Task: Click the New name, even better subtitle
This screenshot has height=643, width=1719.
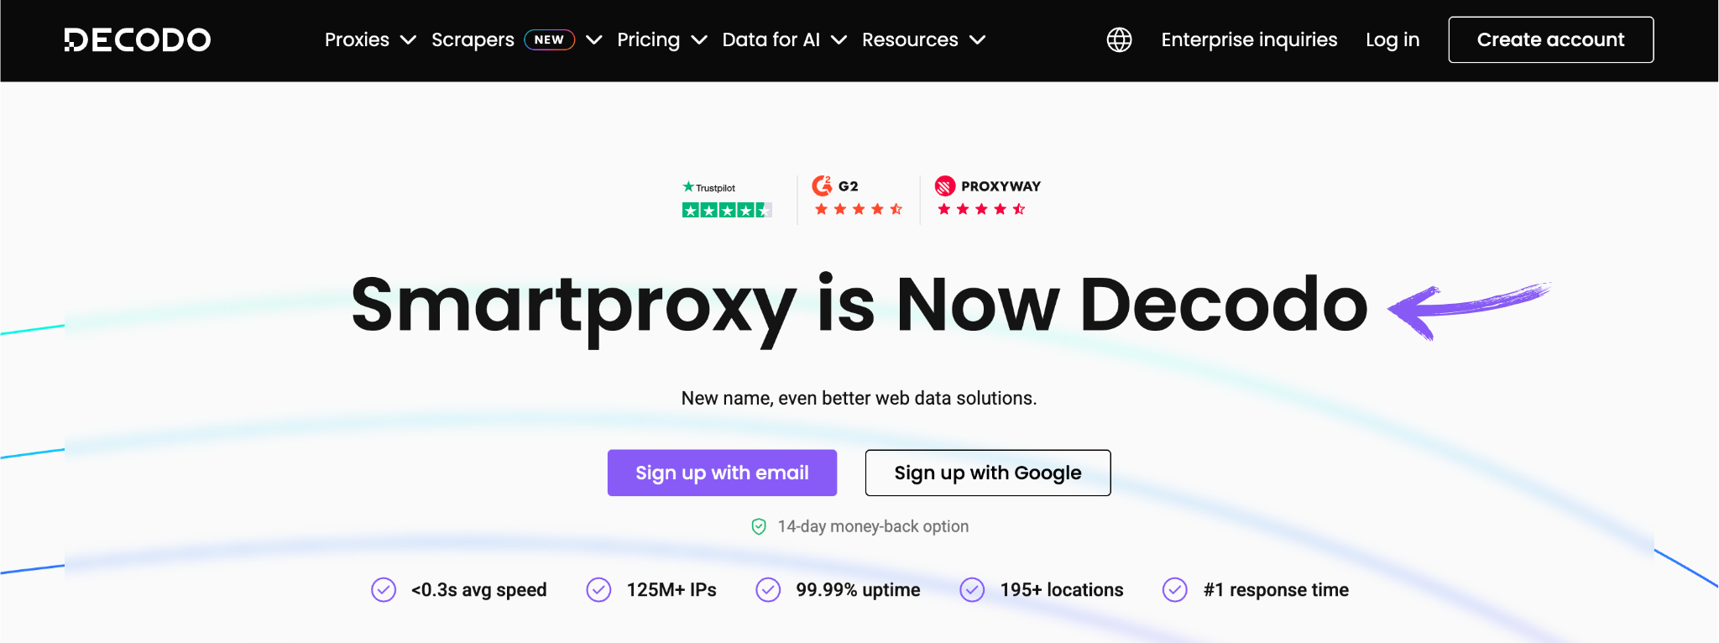Action: pos(859,398)
